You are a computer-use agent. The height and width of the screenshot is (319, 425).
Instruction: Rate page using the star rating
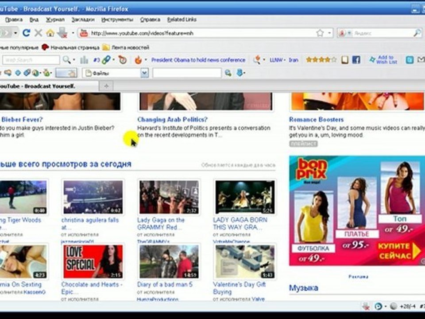pyautogui.click(x=321, y=60)
